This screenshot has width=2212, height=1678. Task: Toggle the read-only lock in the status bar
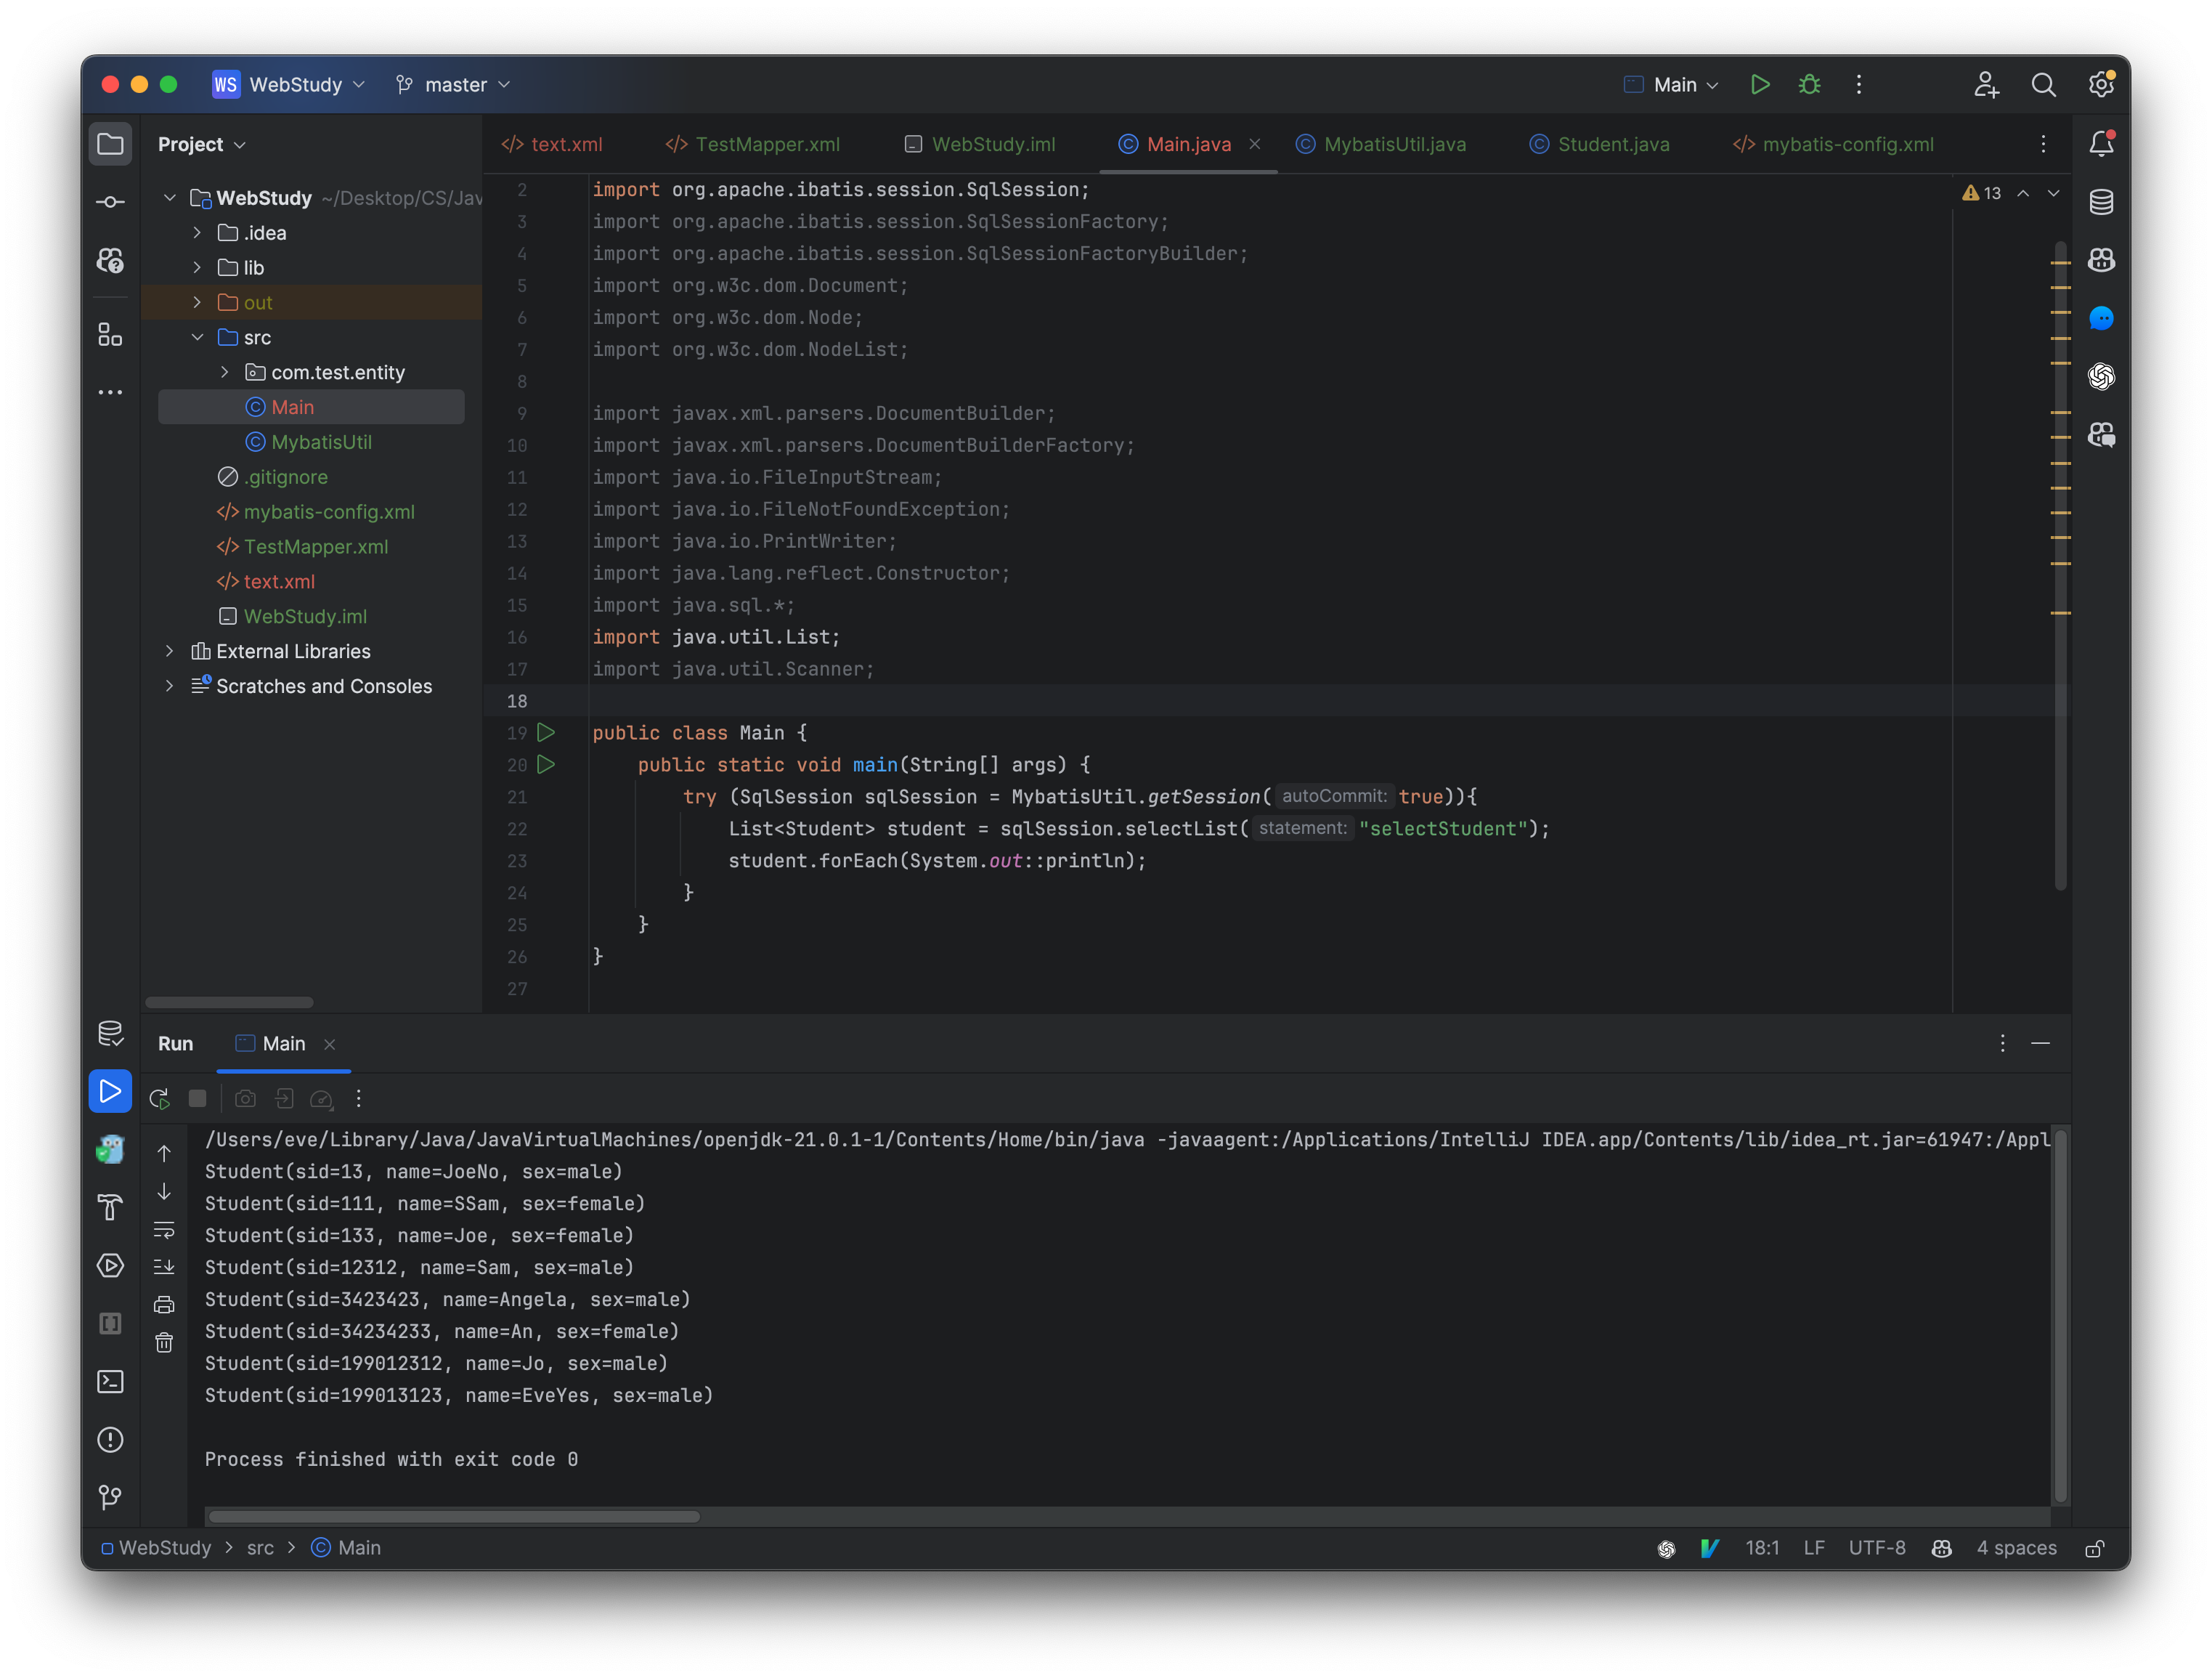coord(2096,1548)
